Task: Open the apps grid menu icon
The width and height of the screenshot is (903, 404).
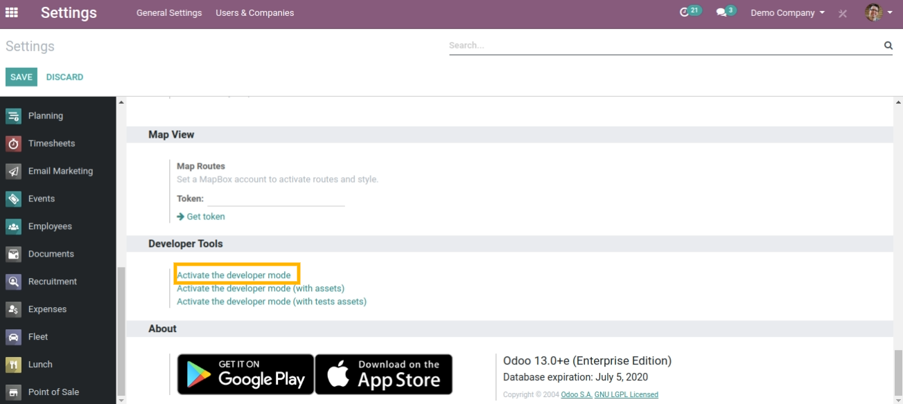Action: click(x=12, y=12)
